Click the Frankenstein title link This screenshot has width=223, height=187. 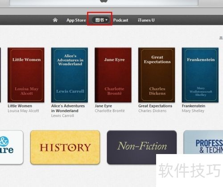coord(194,106)
